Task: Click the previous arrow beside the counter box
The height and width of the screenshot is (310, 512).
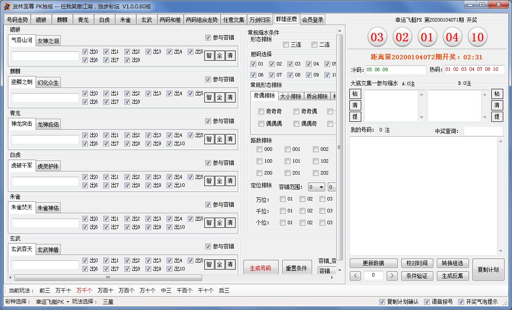Action: pyautogui.click(x=354, y=276)
